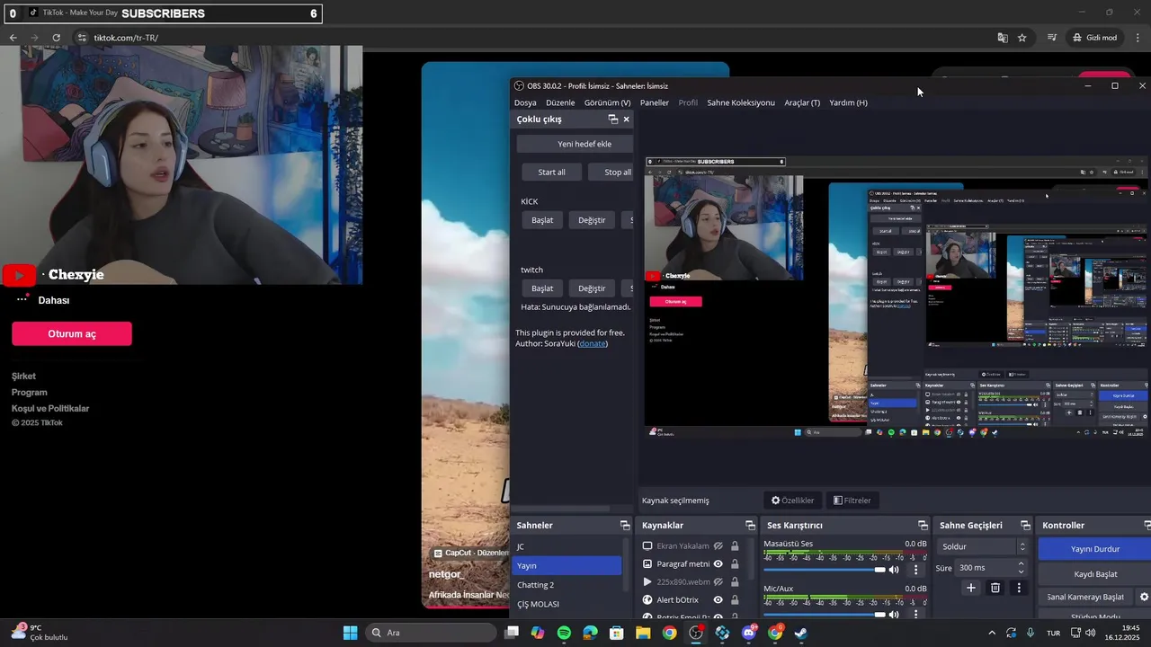The width and height of the screenshot is (1151, 647).
Task: Open the Görünüm (V) menu
Action: point(607,102)
